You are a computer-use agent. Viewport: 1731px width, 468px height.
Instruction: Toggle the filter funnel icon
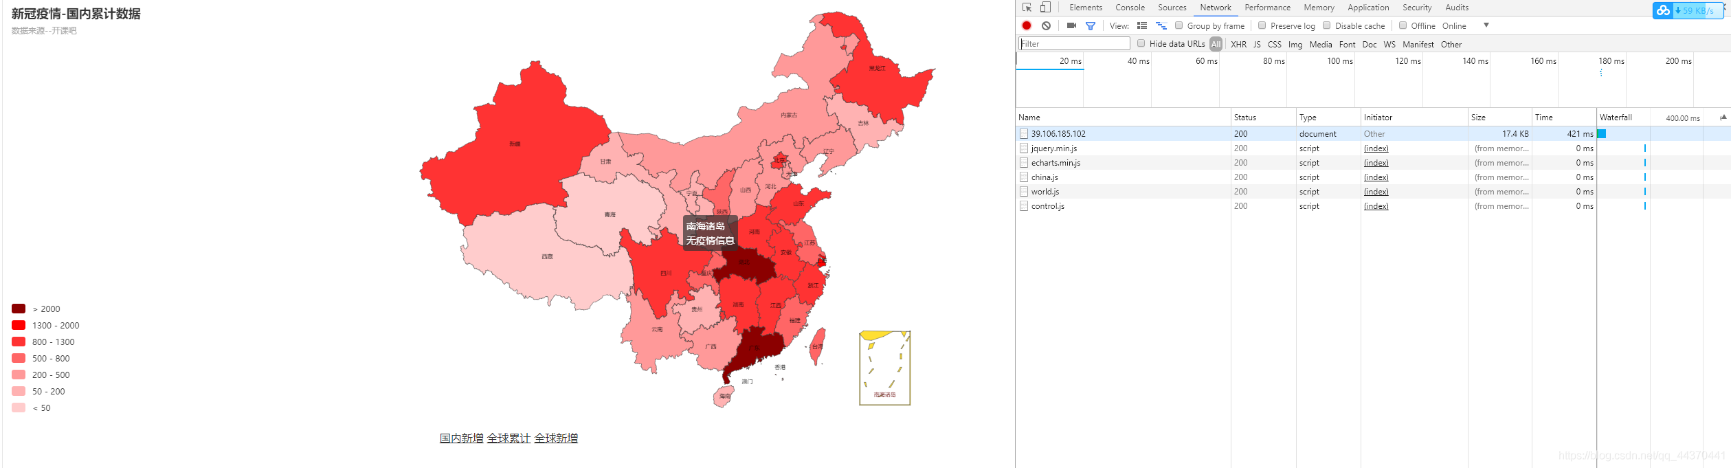1091,25
